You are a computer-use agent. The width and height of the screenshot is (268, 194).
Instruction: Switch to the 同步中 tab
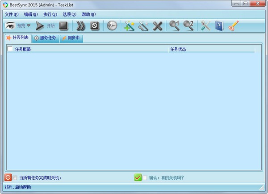[71, 38]
